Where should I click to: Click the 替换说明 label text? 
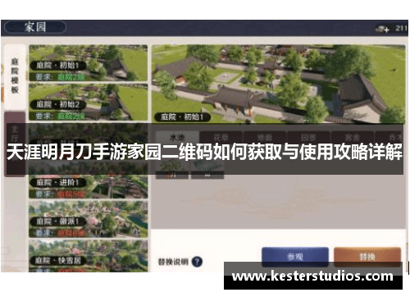coord(173,262)
